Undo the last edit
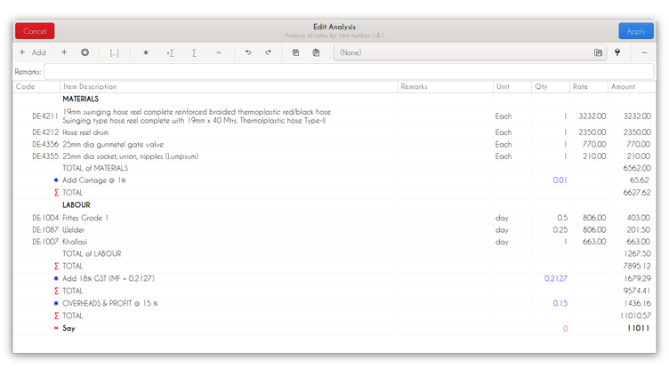Viewport: 669px width, 376px height. [248, 53]
